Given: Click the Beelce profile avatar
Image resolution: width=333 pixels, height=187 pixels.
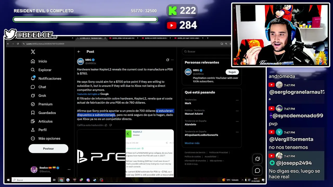Looking at the screenshot, I should coord(34,169).
